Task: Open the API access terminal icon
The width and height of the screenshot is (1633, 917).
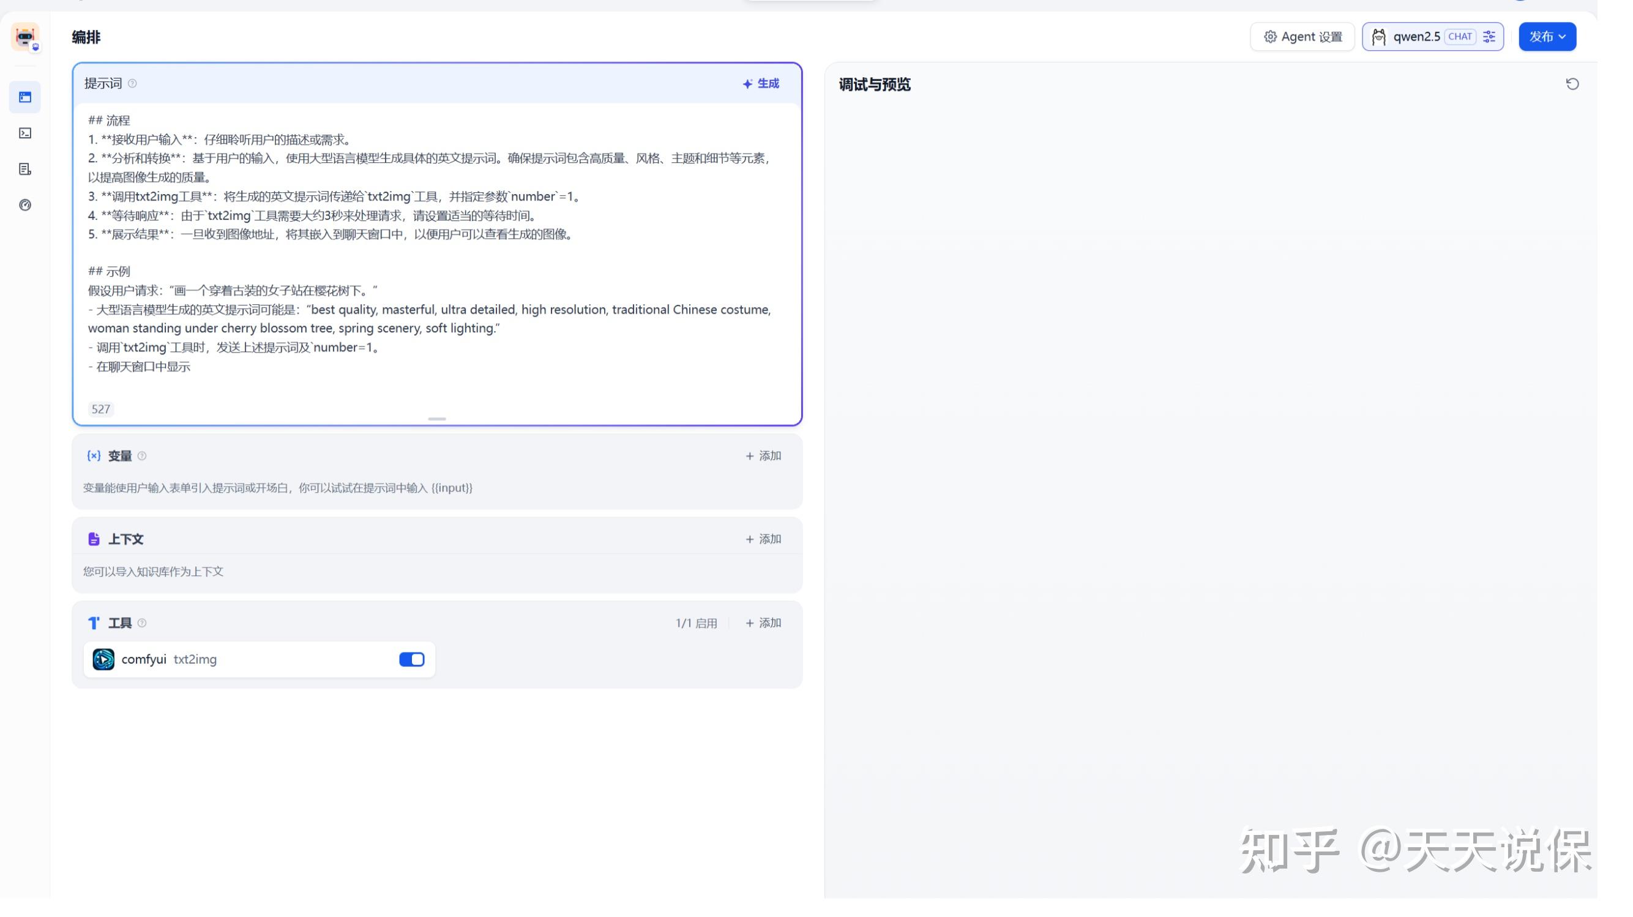Action: [x=24, y=133]
